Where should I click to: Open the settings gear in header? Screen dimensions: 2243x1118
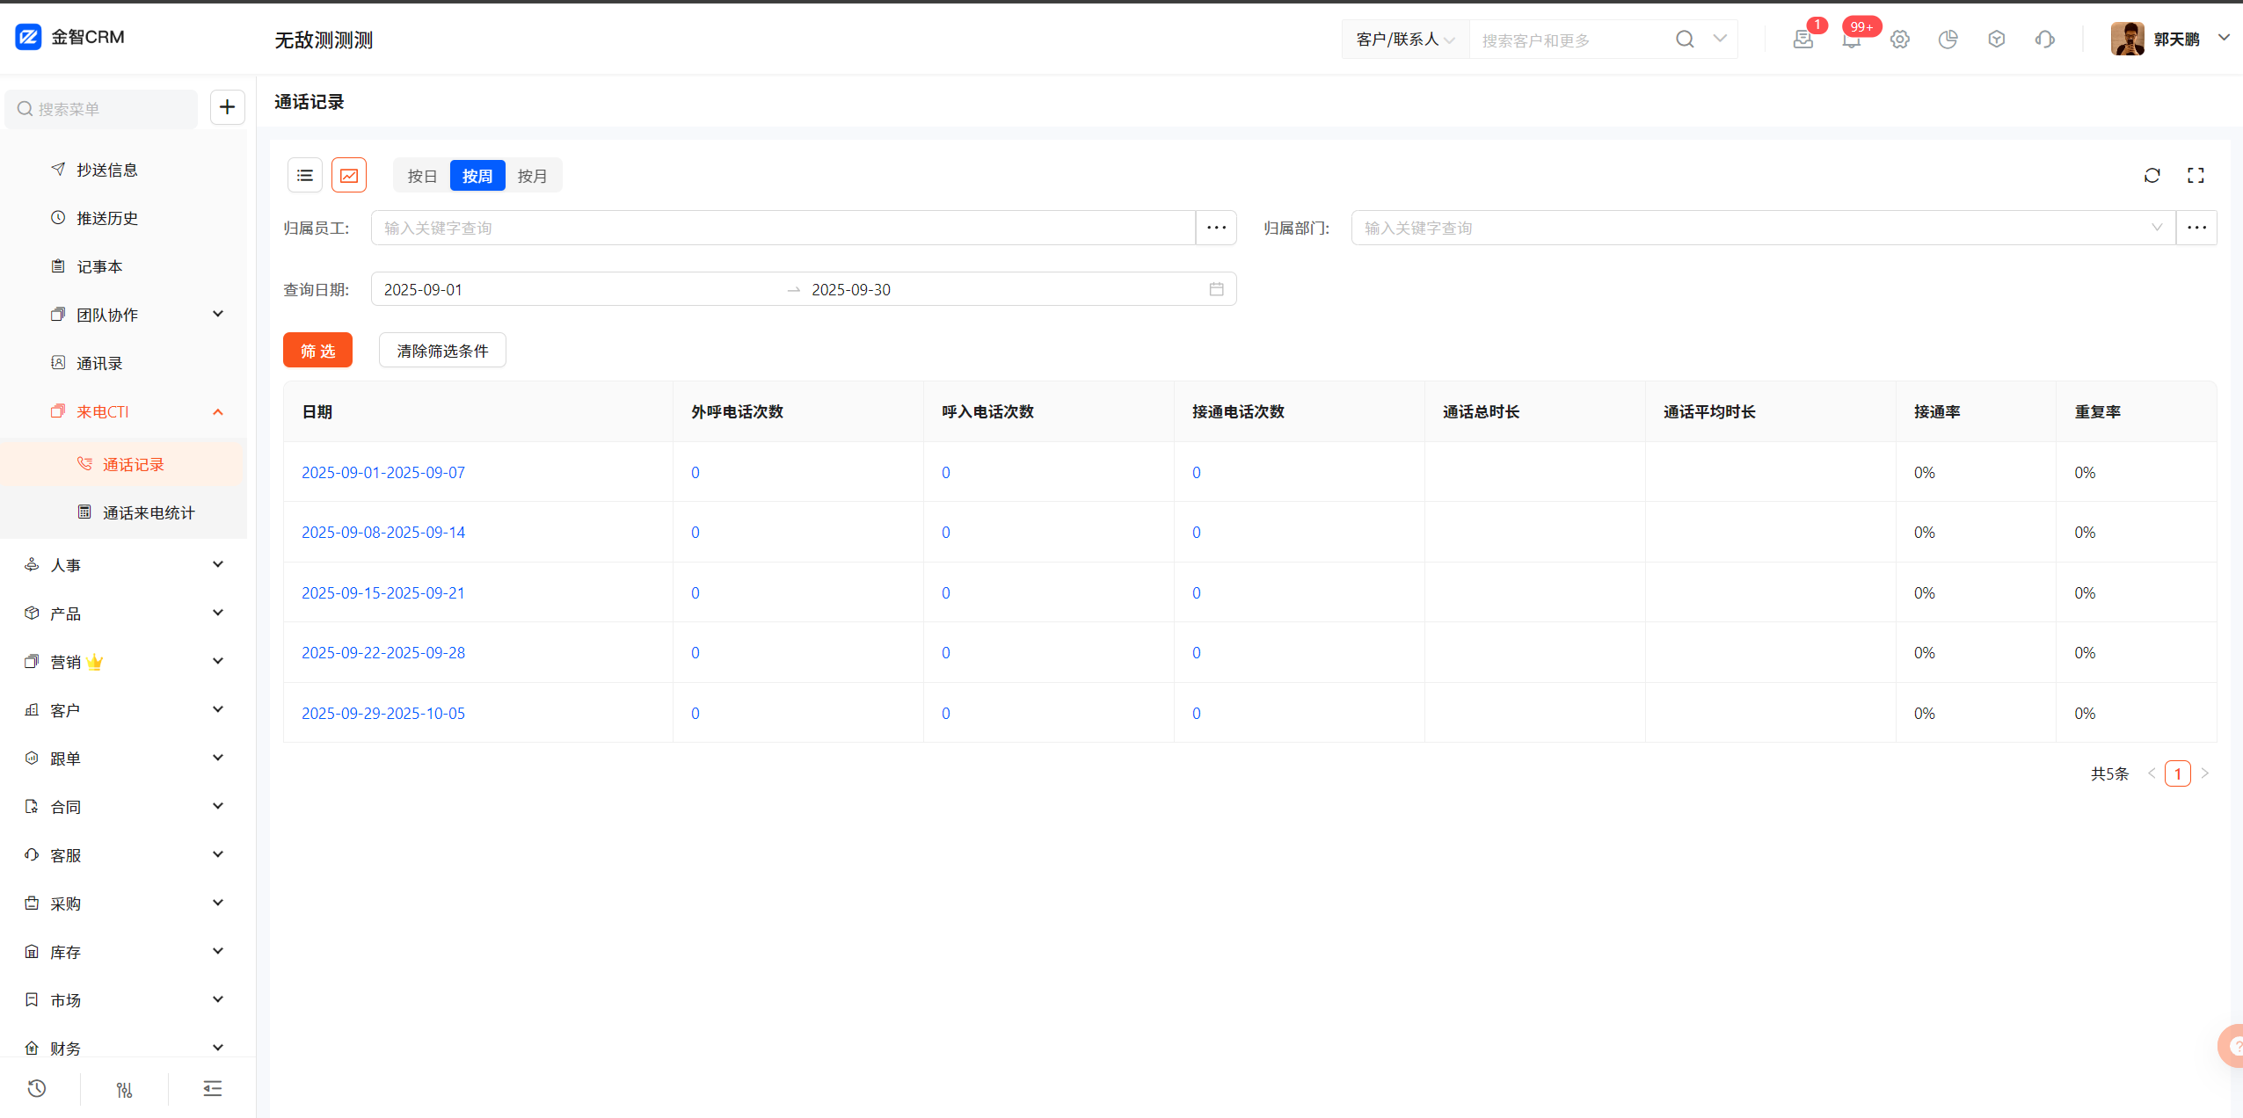pyautogui.click(x=1899, y=40)
